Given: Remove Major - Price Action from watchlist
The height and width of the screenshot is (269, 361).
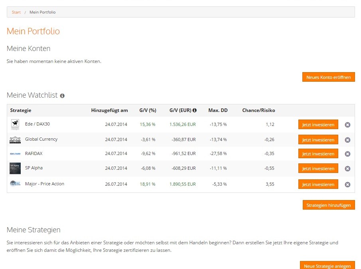Looking at the screenshot, I should (x=347, y=185).
